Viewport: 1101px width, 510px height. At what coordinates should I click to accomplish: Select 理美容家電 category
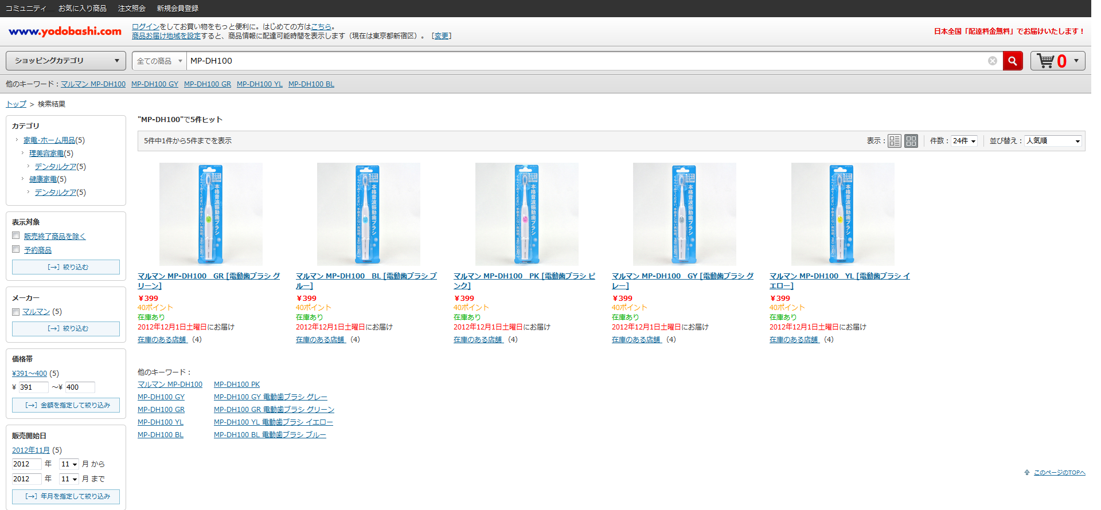coord(46,154)
